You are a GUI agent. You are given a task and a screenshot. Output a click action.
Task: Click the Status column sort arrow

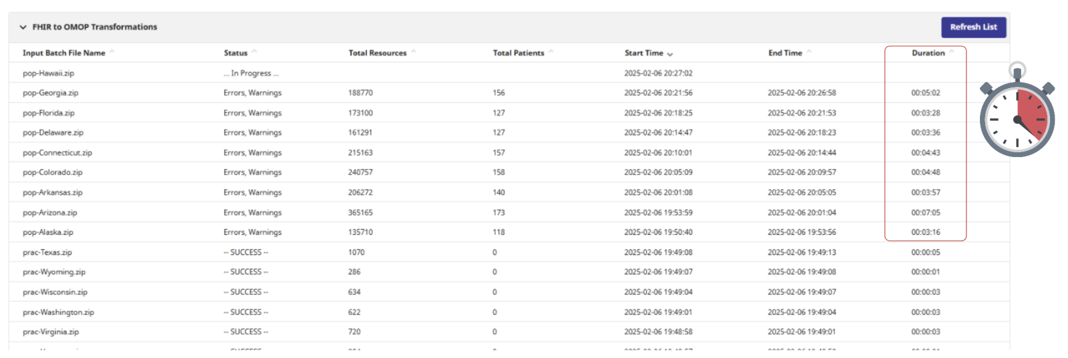254,51
